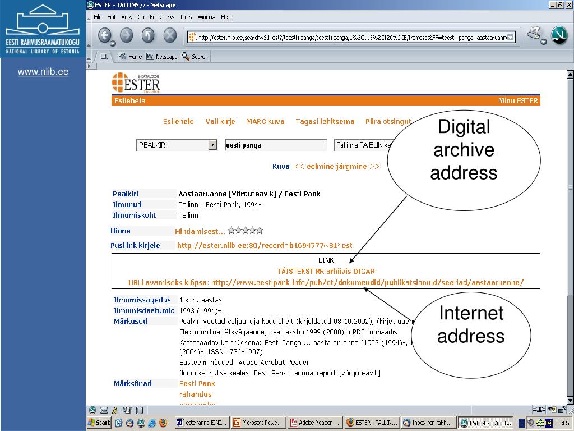
Task: Open the Window menu
Action: [x=206, y=17]
